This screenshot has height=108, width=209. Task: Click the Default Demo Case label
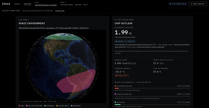click(x=11, y=11)
